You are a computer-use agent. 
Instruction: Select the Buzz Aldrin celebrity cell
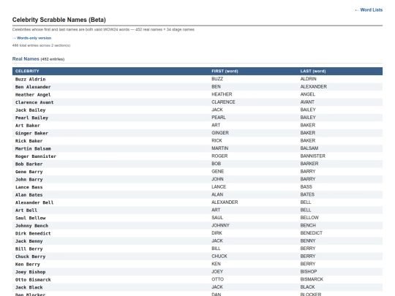[x=31, y=79]
